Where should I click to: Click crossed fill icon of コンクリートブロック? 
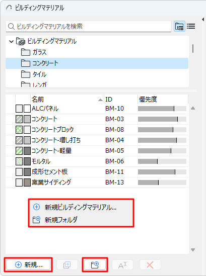pyautogui.click(x=19, y=130)
